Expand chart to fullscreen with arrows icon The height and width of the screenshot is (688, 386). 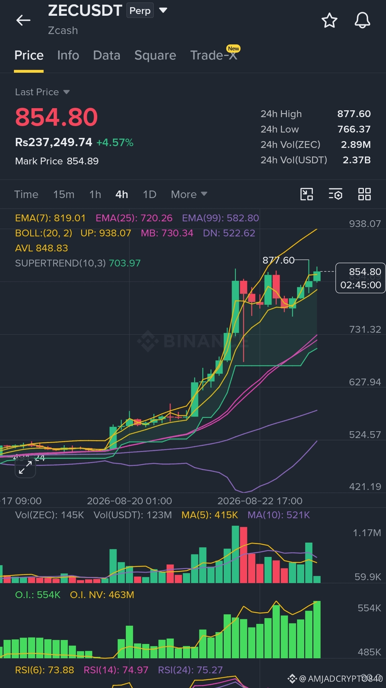click(25, 467)
